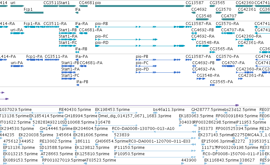This screenshot has width=270, height=165.
Task: Click the CG3511-PA protein label
Action: (56, 57)
